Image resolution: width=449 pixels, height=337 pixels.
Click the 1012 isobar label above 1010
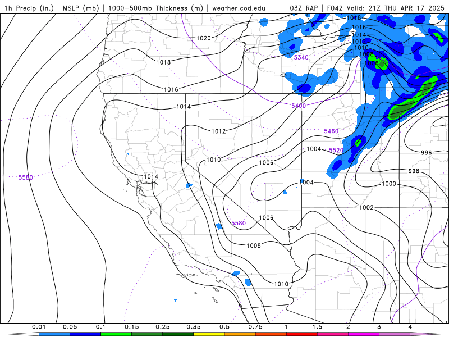[x=218, y=131]
